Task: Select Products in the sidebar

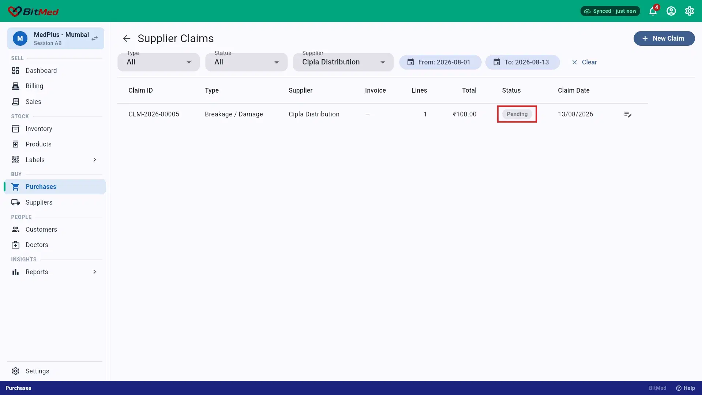Action: pos(55,144)
